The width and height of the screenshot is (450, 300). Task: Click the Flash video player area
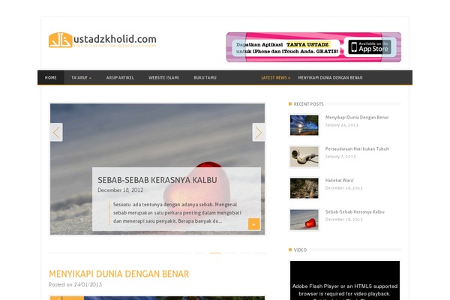[x=345, y=280]
